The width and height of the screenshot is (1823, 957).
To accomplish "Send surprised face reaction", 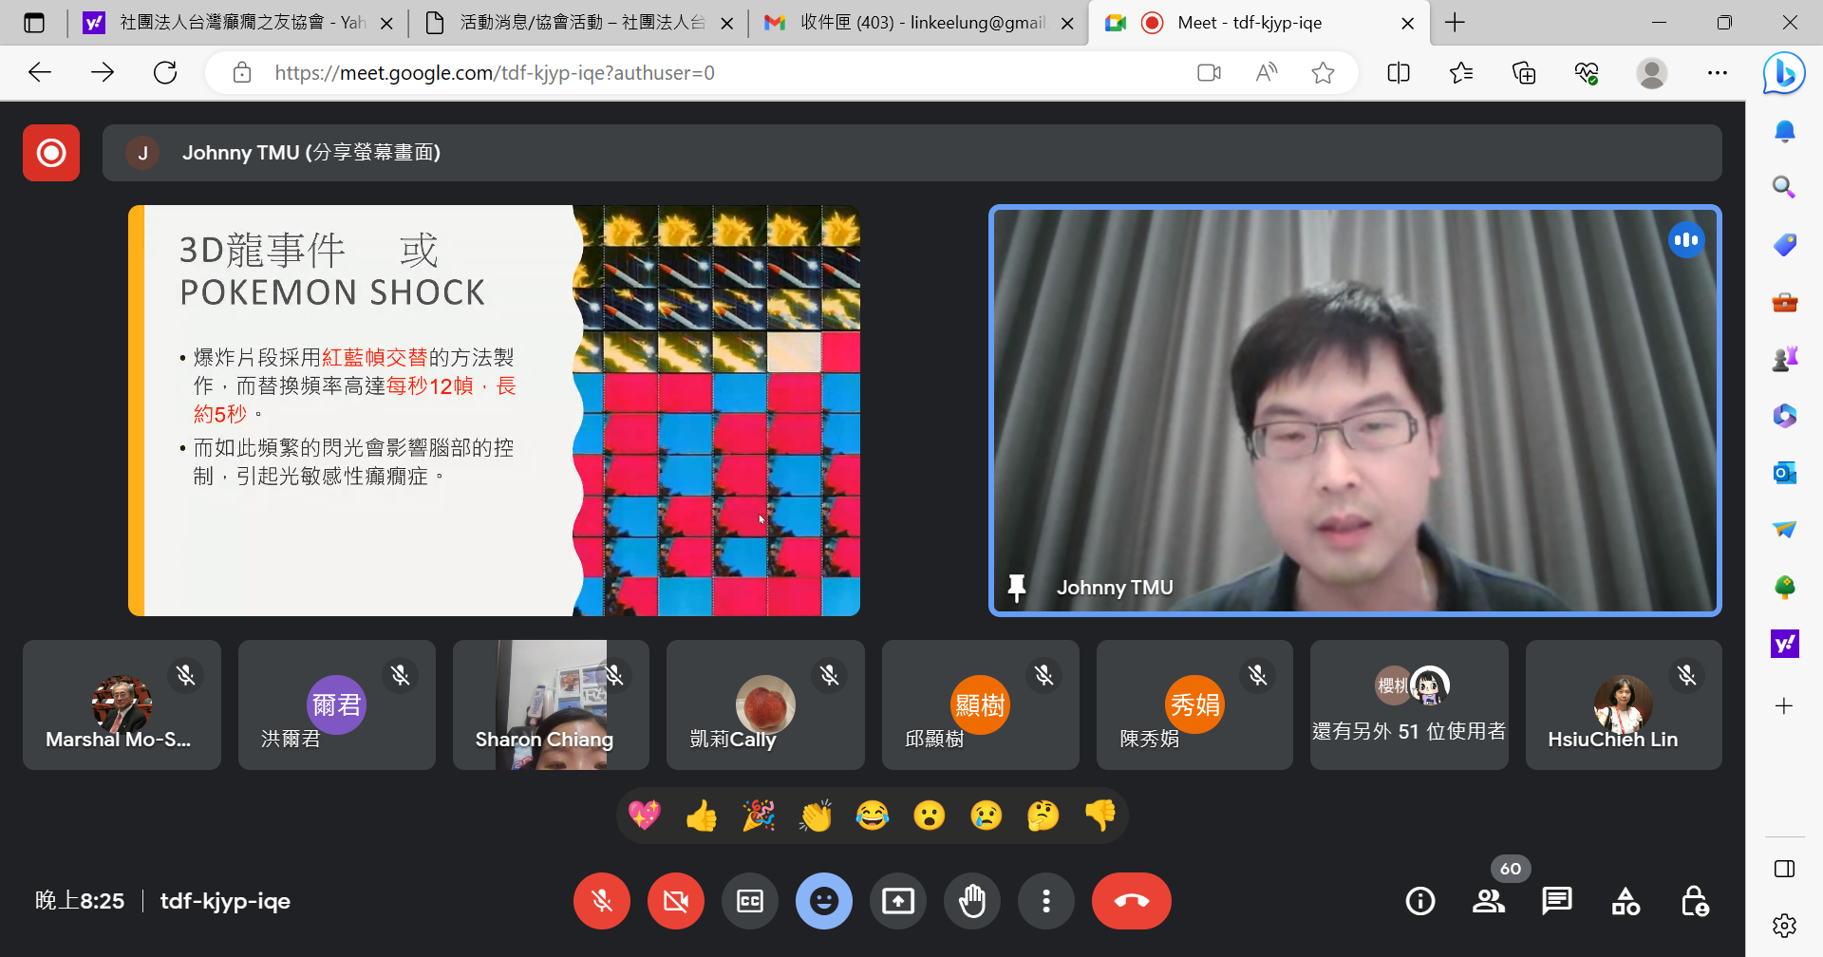I will [930, 816].
